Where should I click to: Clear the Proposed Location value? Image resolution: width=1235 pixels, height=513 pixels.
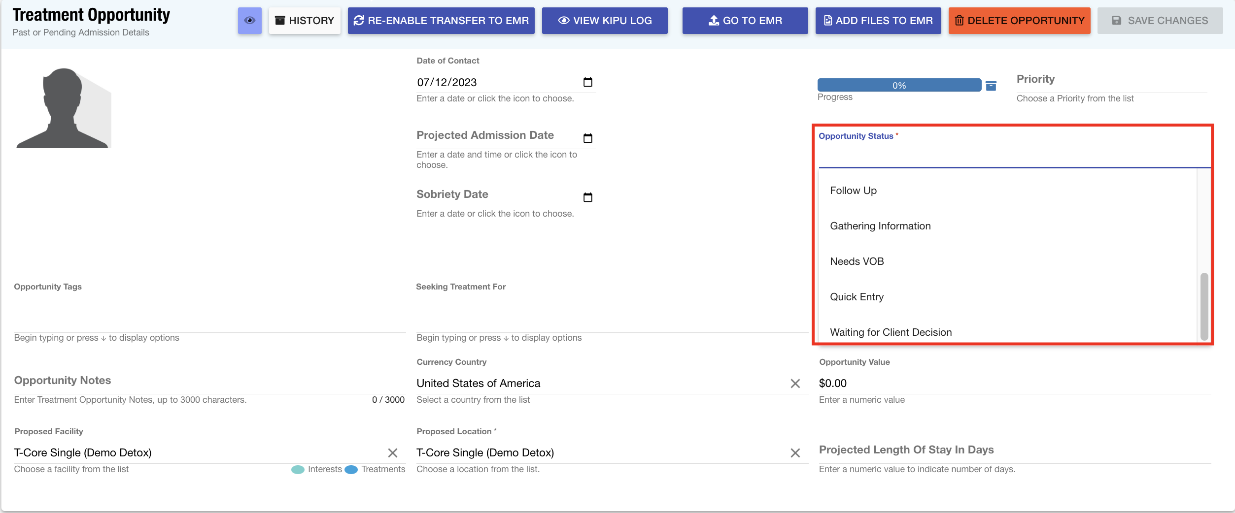coord(795,453)
